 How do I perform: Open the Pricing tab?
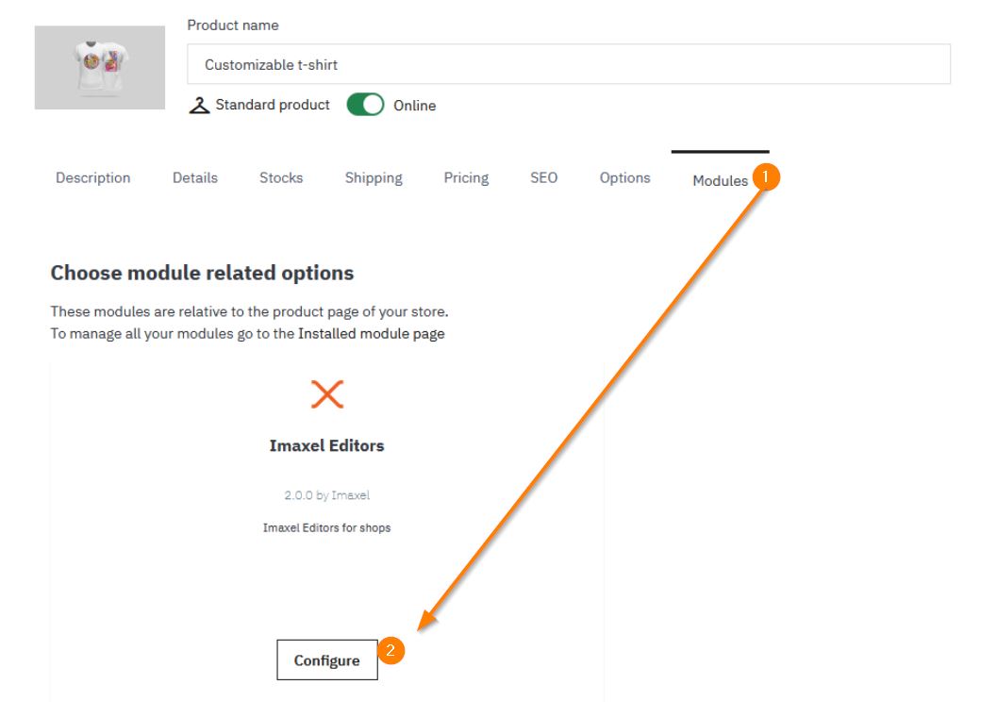point(466,177)
